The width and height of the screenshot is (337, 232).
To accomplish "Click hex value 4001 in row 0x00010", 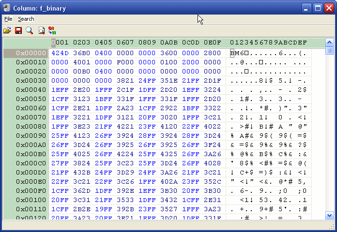I will (82, 62).
